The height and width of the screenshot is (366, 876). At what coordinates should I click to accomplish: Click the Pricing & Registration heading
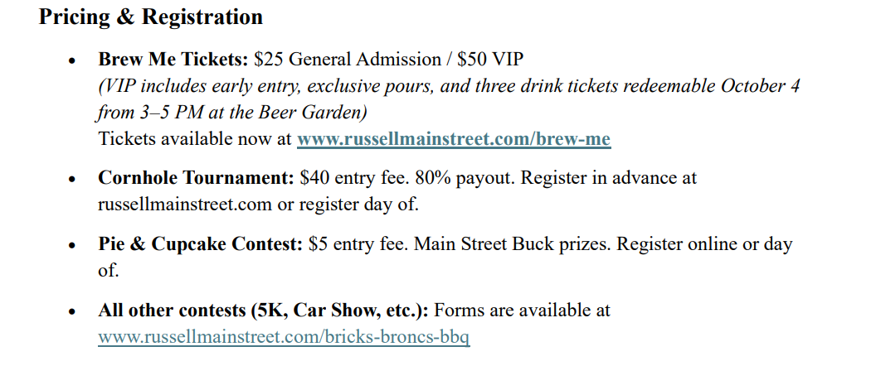coord(151,17)
